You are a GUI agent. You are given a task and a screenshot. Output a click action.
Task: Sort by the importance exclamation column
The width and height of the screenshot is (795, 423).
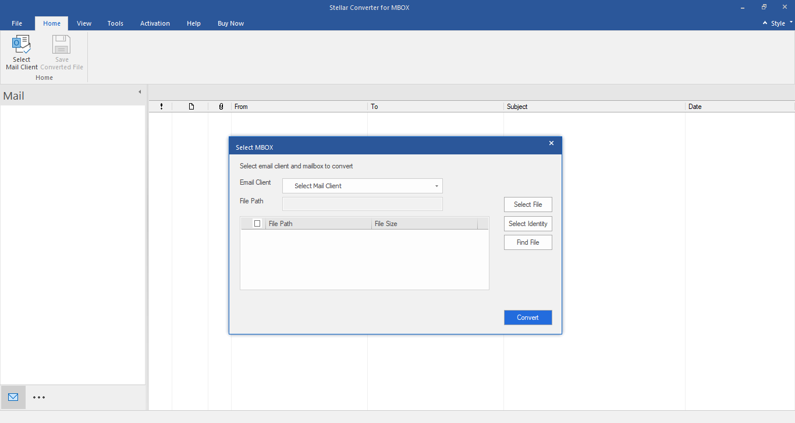click(x=161, y=107)
